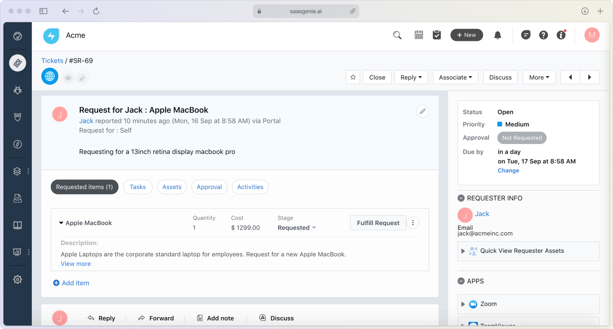Open Jack link in Requester Info

482,214
